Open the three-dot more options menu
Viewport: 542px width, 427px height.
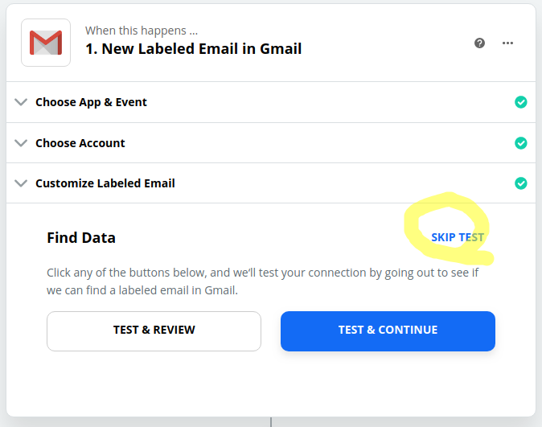(x=507, y=43)
